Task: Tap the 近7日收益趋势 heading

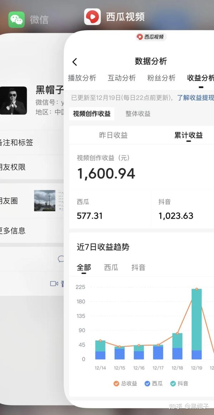Action: tap(103, 247)
